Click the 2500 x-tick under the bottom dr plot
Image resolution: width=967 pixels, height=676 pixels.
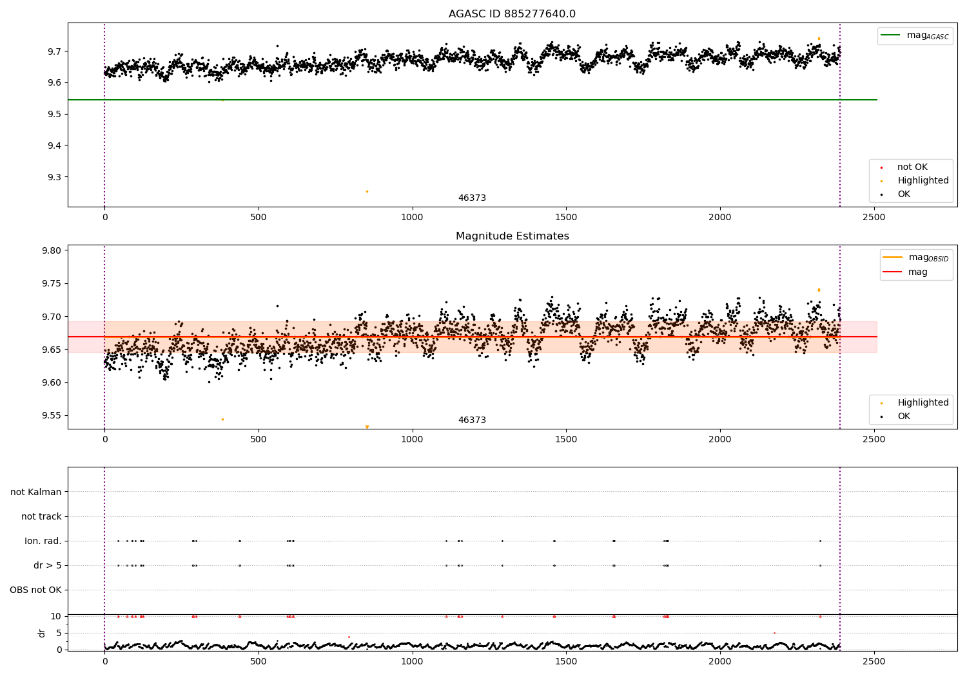(874, 661)
